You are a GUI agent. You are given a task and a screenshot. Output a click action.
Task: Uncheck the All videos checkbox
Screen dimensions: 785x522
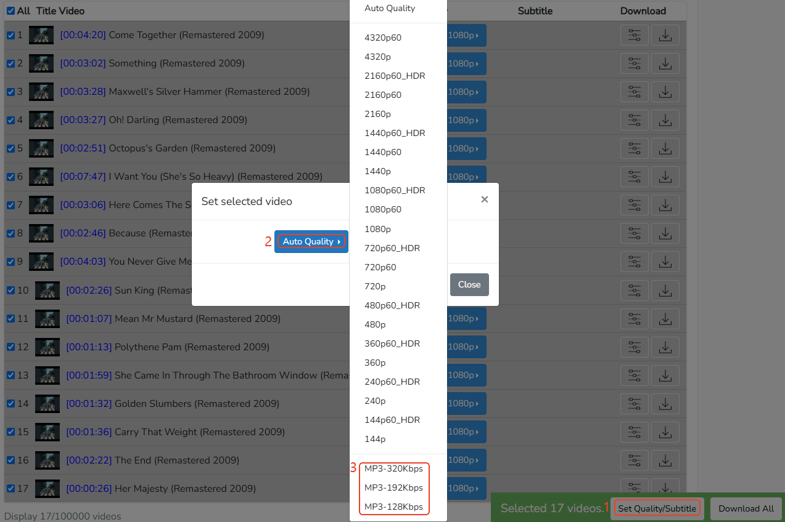pyautogui.click(x=10, y=11)
